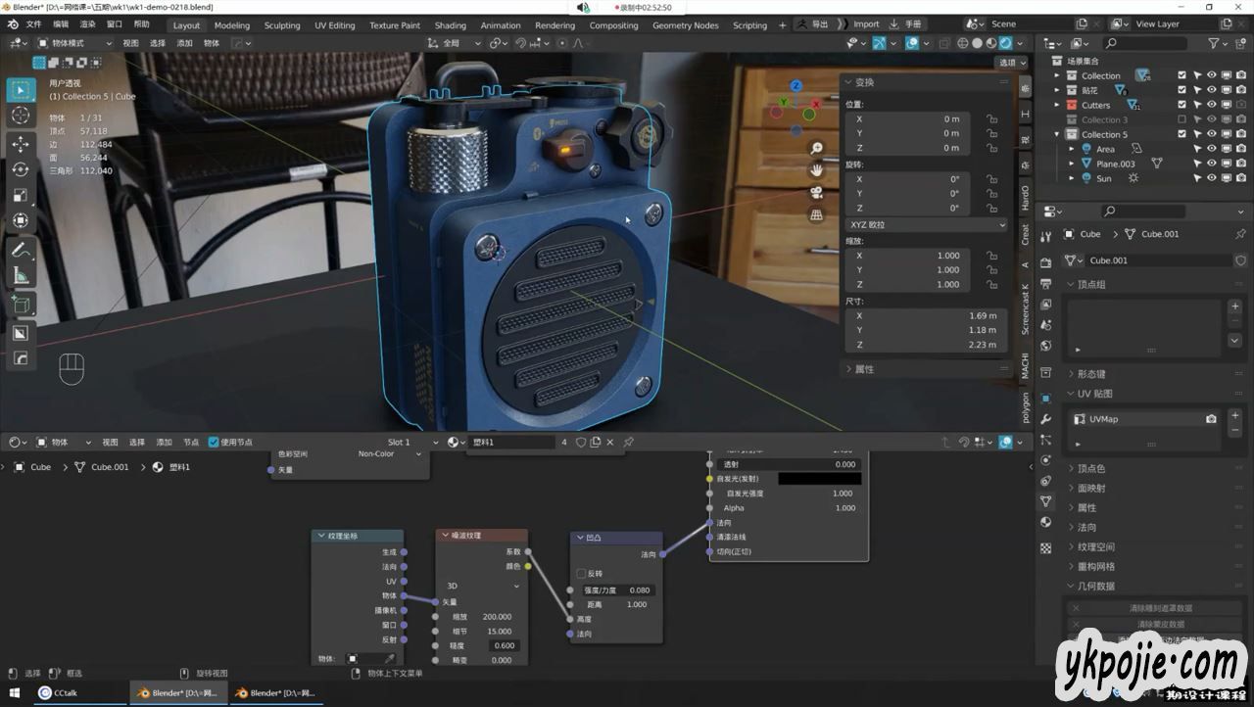The image size is (1254, 707).
Task: Expand the Cutters collection in outliner
Action: (x=1057, y=105)
